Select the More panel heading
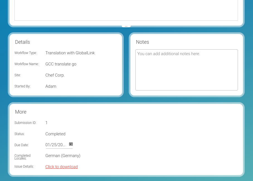 coord(21,112)
